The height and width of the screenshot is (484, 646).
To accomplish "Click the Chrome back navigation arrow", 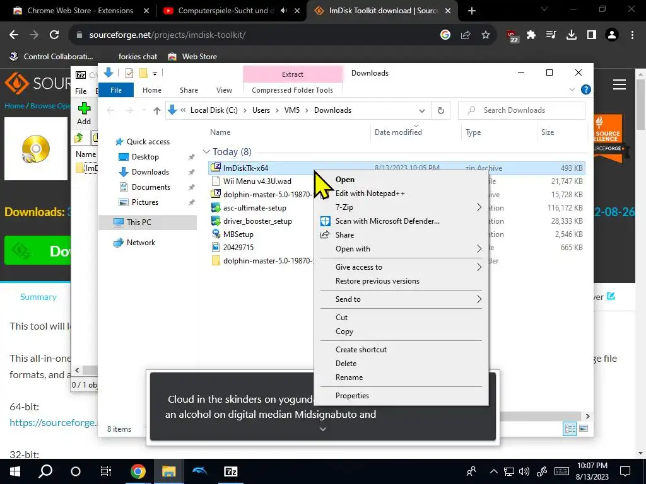I will pyautogui.click(x=14, y=35).
